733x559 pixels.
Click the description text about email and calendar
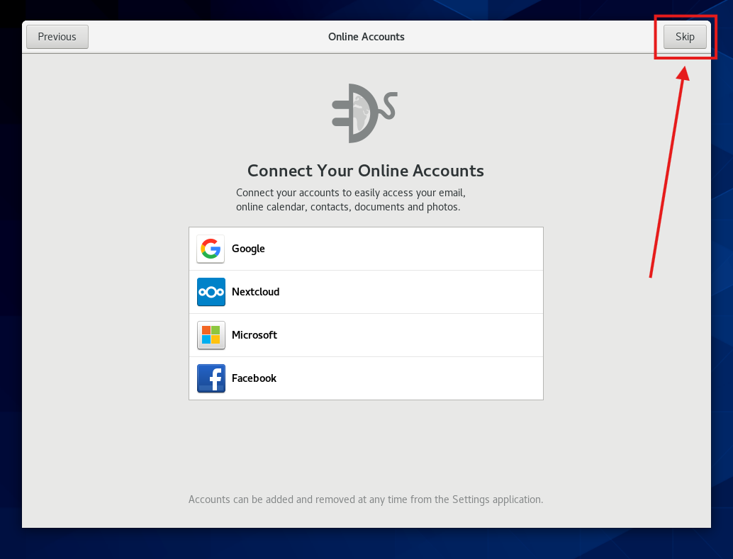pos(350,200)
